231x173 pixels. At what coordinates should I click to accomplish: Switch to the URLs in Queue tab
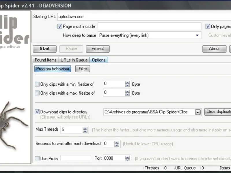click(74, 60)
